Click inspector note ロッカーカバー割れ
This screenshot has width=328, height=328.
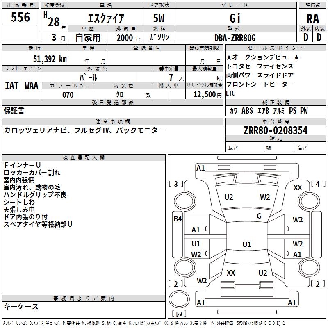[x=32, y=173]
